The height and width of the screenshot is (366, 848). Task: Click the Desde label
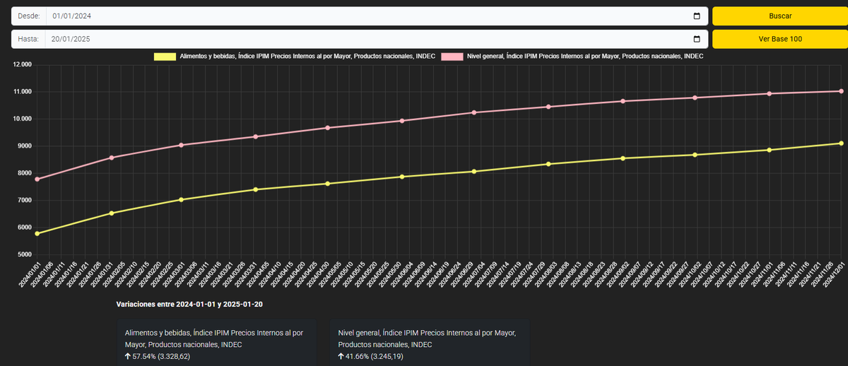coord(28,16)
